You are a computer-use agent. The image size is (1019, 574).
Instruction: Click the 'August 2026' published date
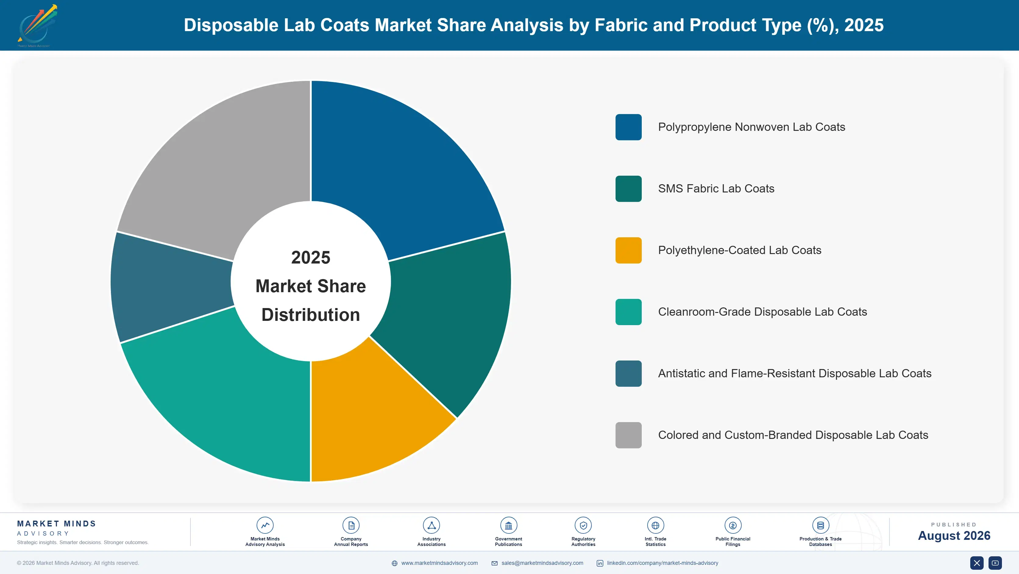click(x=954, y=536)
